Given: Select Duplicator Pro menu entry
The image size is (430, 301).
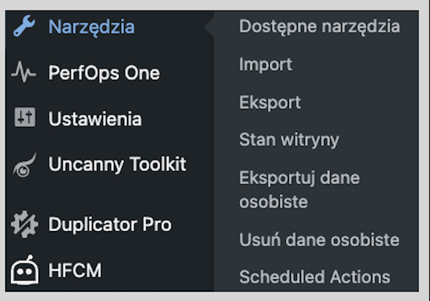Looking at the screenshot, I should tap(110, 224).
